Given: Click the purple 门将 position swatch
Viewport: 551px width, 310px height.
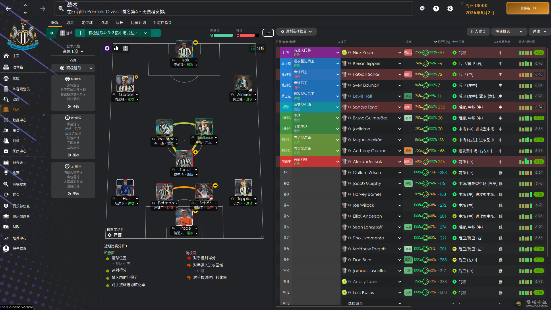Looking at the screenshot, I should click(286, 53).
